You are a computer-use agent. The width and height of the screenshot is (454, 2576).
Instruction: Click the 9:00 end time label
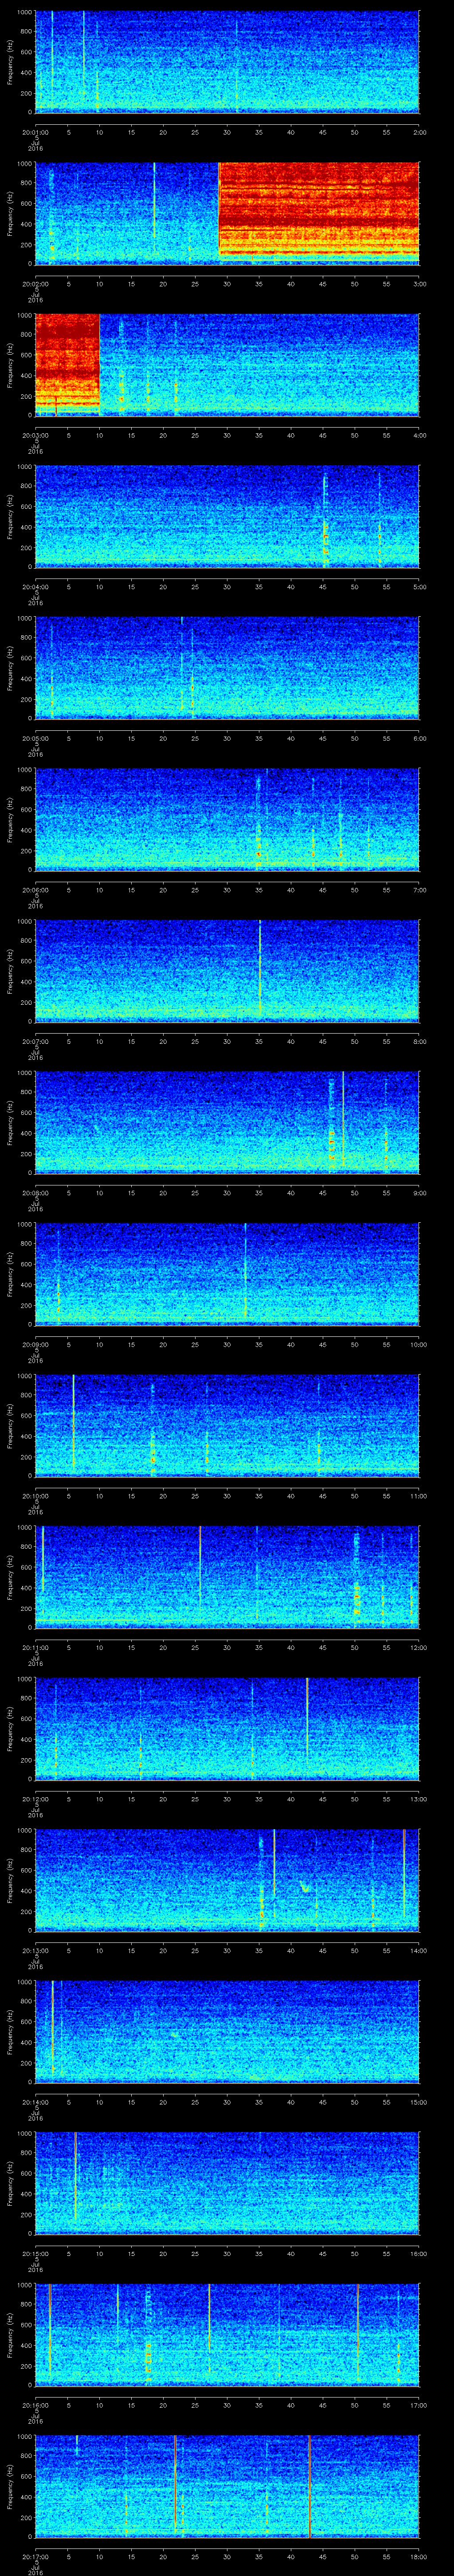click(x=419, y=1193)
